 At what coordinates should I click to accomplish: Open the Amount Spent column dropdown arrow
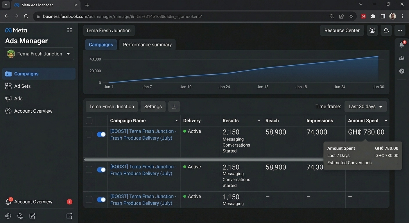(386, 121)
